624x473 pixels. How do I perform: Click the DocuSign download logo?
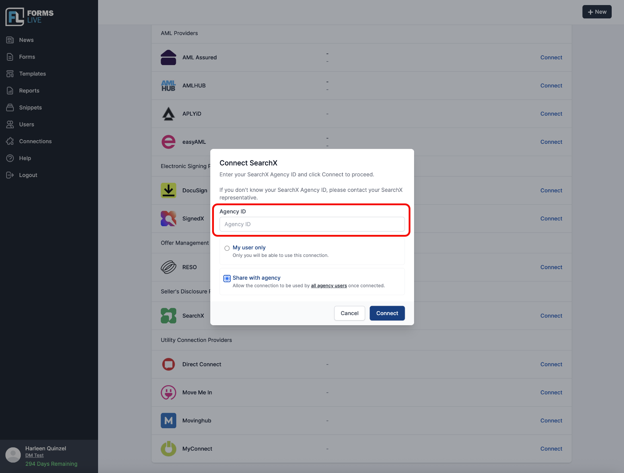point(168,190)
